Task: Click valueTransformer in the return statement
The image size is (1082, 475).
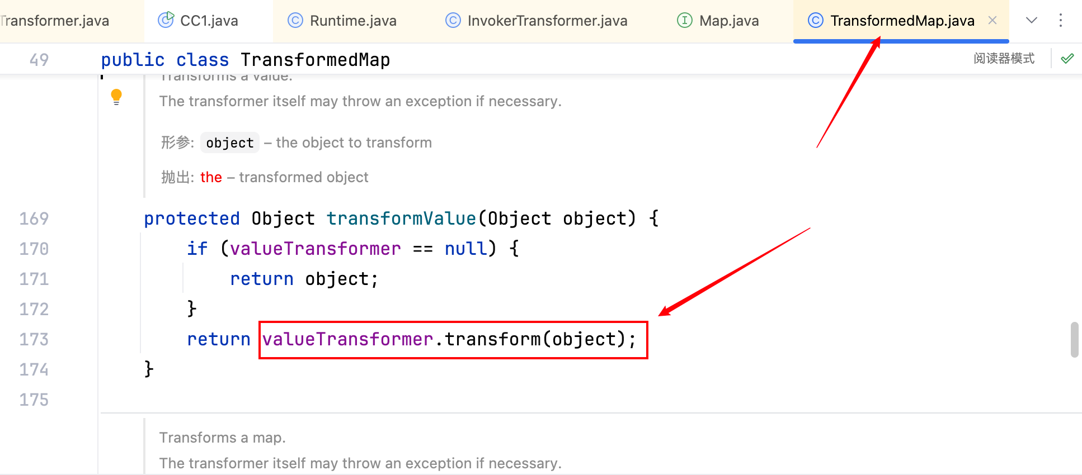Action: pos(347,339)
